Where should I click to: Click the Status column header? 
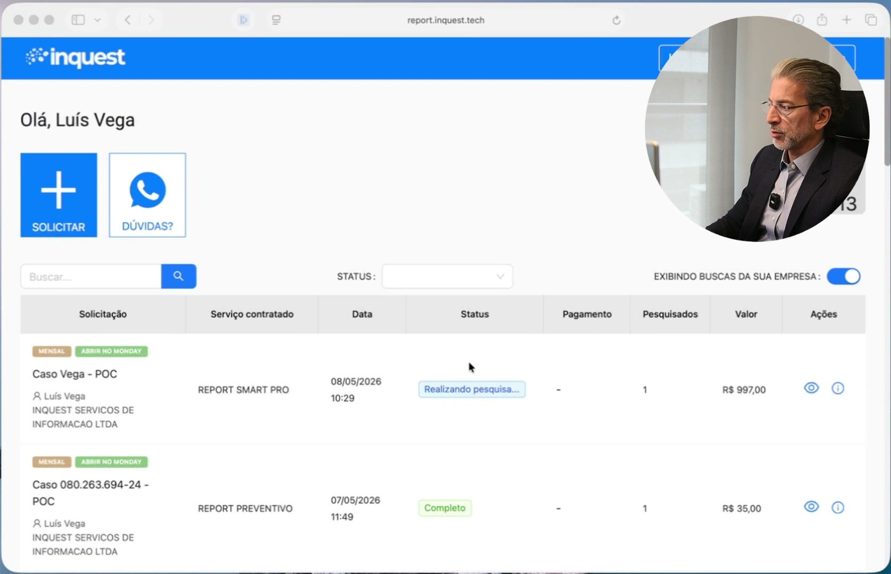[475, 314]
